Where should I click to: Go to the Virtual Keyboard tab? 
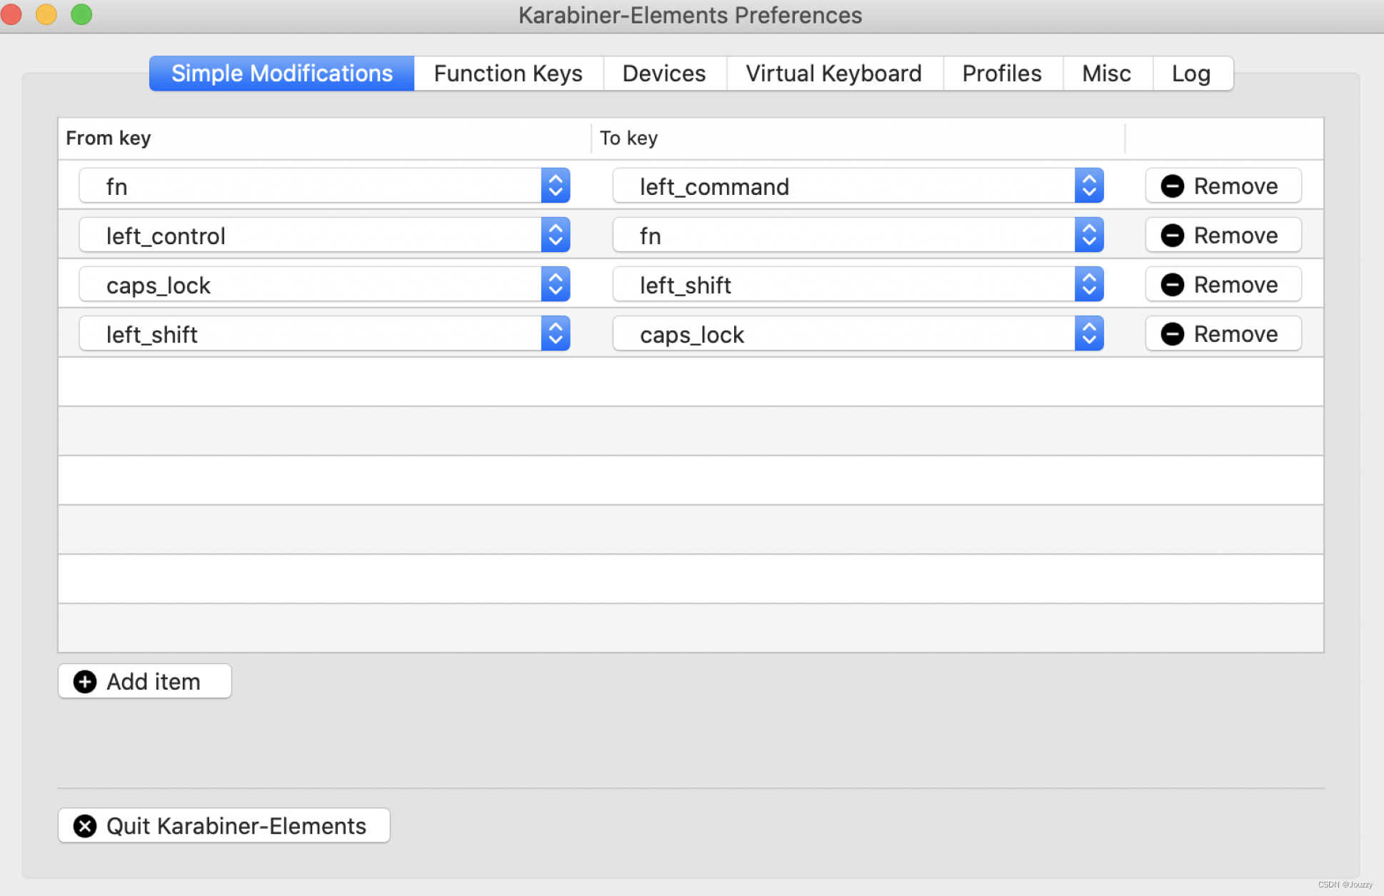coord(833,74)
